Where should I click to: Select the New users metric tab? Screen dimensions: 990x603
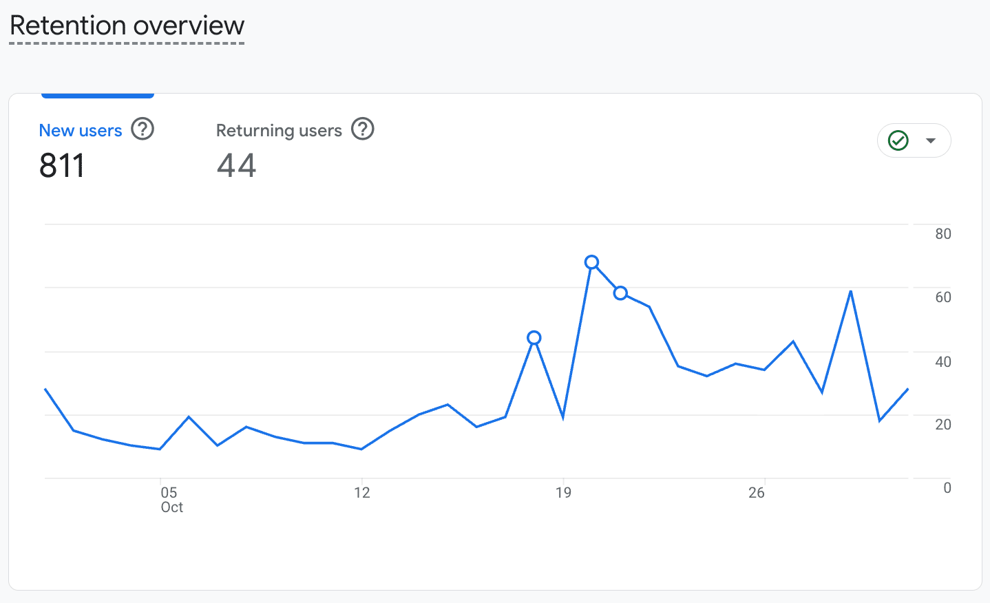point(81,131)
